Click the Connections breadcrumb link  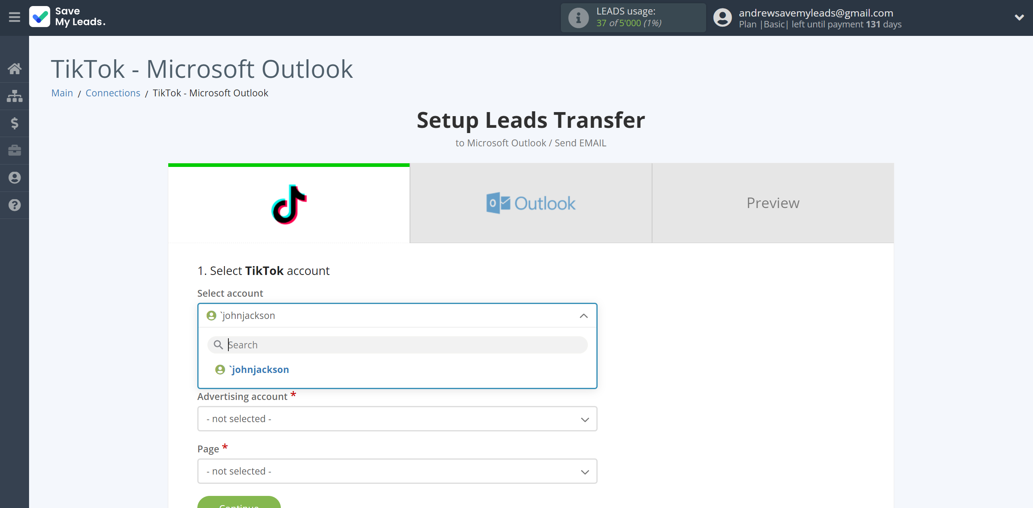[113, 92]
